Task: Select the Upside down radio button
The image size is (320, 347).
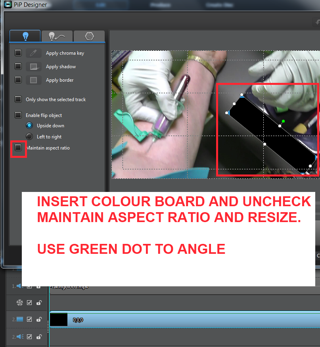Action: click(x=29, y=126)
